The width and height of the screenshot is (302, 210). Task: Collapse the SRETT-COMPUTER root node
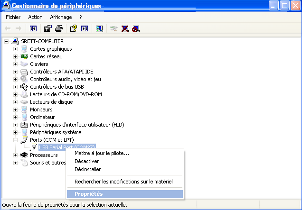tap(6, 41)
